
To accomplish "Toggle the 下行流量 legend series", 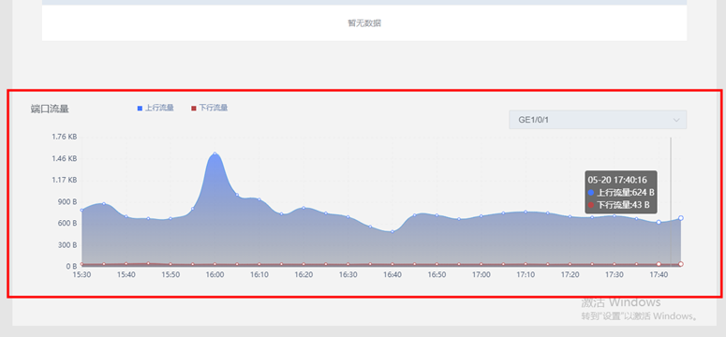I will (209, 108).
